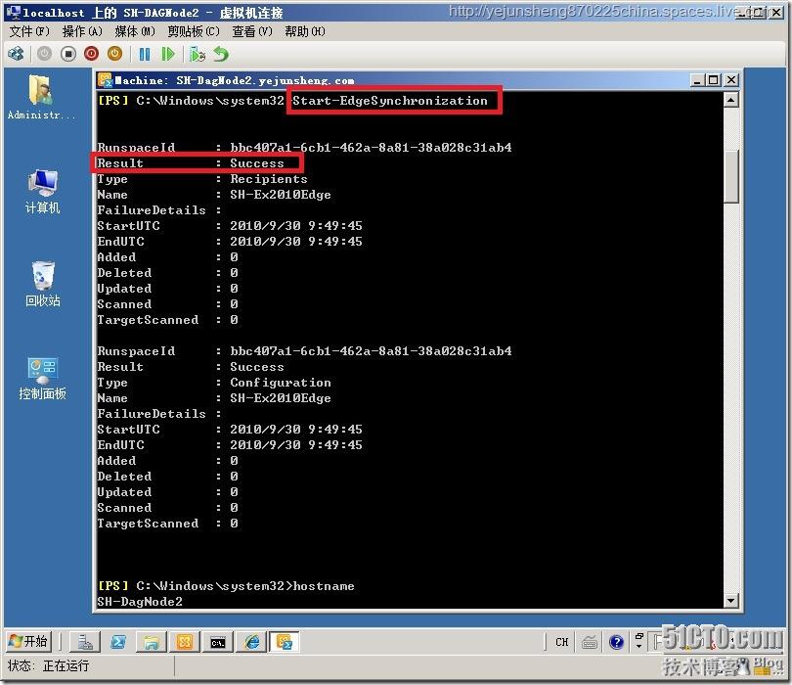This screenshot has width=792, height=685.
Task: Click the blue help question mark icon
Action: coord(616,642)
